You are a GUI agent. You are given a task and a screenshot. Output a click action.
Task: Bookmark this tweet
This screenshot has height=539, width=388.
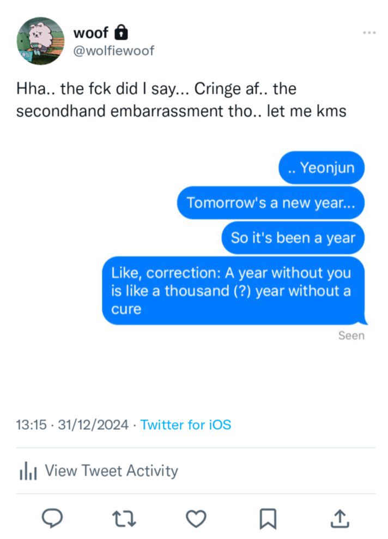(x=268, y=519)
